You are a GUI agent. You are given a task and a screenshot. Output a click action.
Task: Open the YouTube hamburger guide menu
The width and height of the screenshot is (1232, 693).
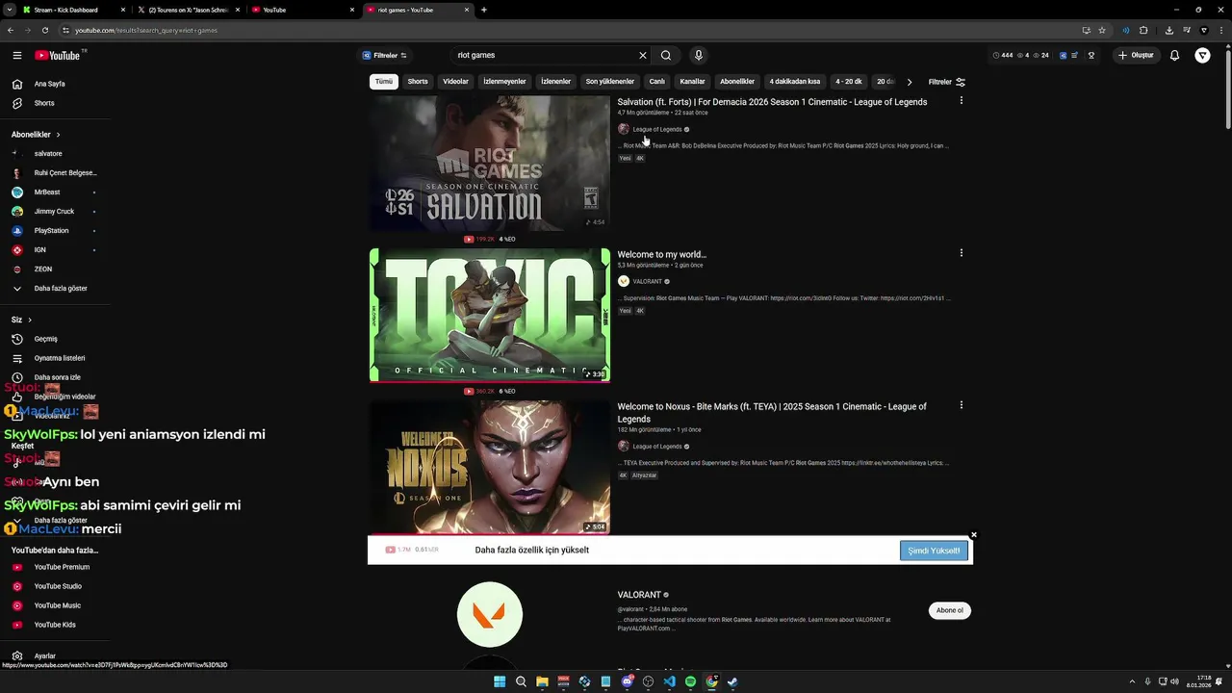click(16, 56)
